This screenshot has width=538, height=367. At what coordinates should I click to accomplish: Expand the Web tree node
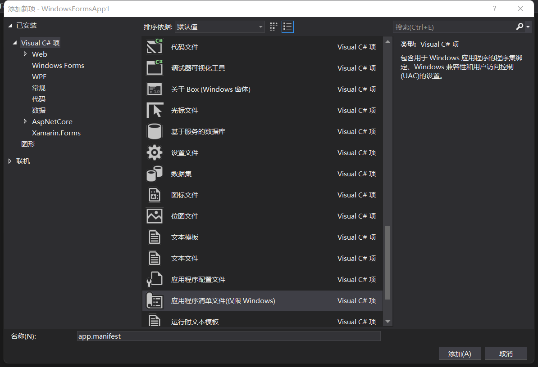pyautogui.click(x=25, y=54)
